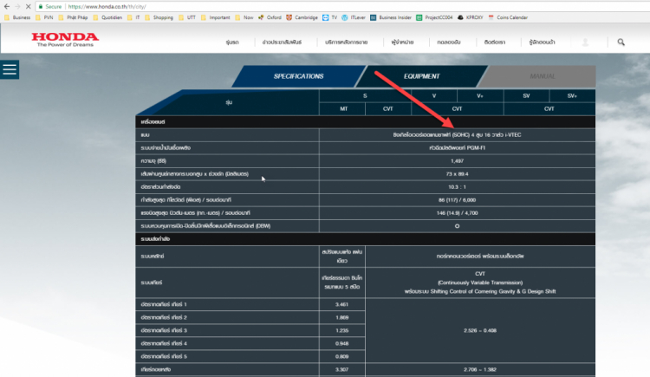Click the 1.869 gear ratio value
Screen dimensions: 650x377
point(341,317)
